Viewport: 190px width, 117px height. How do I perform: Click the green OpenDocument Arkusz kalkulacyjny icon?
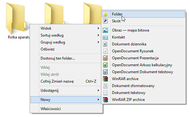tap(105, 65)
